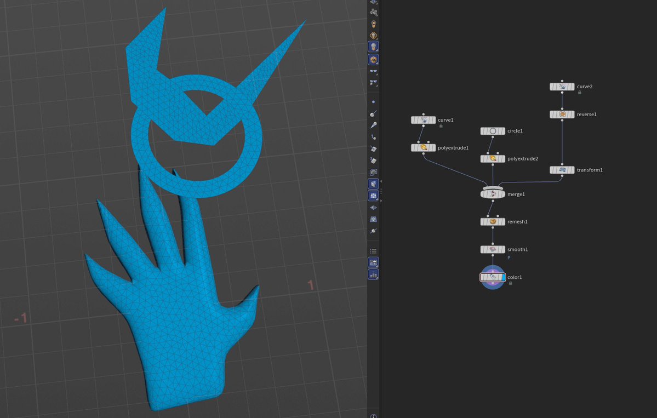657x418 pixels.
Task: Select the polyextrude2 node icon
Action: 493,159
